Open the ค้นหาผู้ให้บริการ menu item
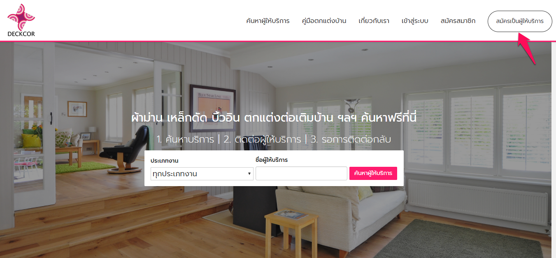This screenshot has height=258, width=556. click(x=268, y=21)
